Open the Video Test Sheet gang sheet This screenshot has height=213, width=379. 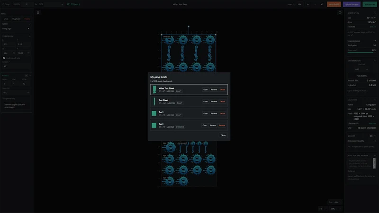click(205, 89)
